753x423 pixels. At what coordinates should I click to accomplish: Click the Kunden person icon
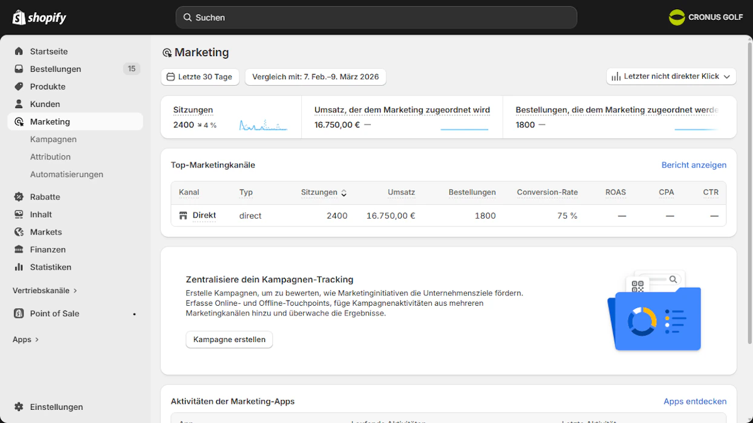(x=19, y=104)
